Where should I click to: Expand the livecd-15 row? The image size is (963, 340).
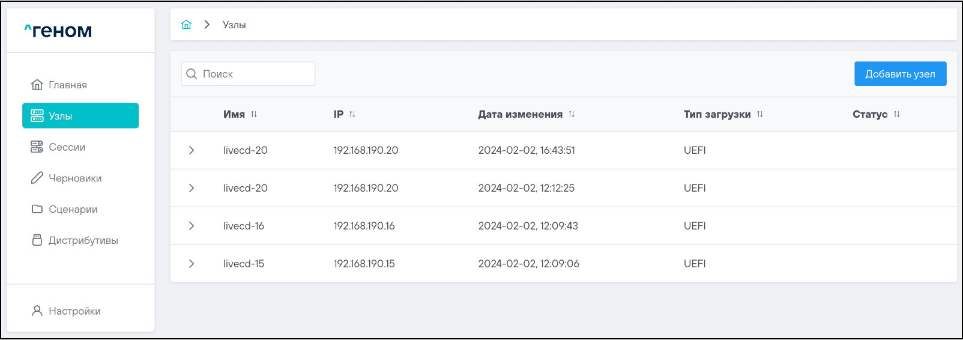[x=192, y=264]
